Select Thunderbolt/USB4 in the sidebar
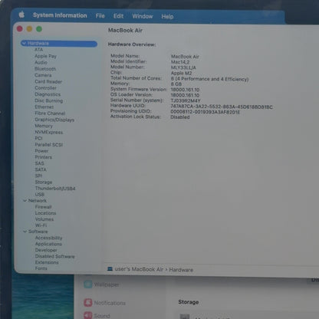 tap(55, 189)
